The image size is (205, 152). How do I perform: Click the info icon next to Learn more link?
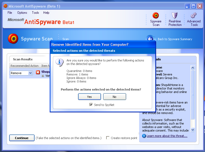(x=144, y=136)
